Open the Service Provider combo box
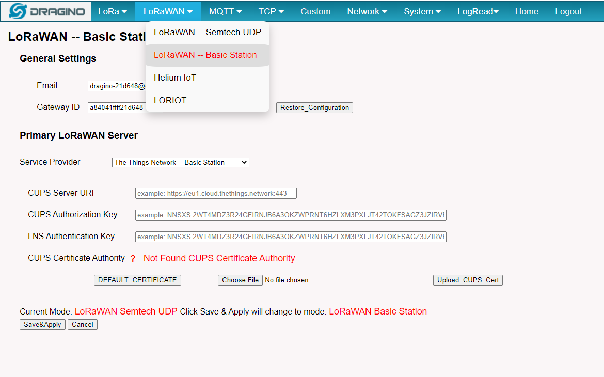604x377 pixels. 181,162
